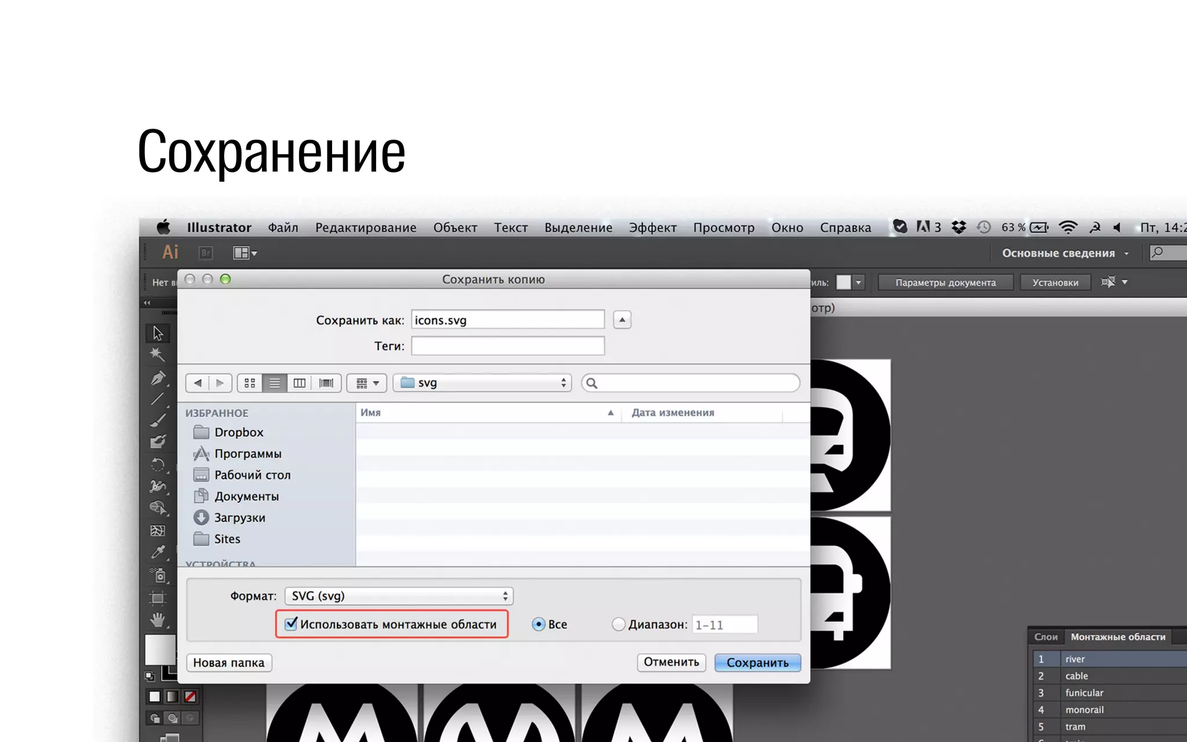Select the Hand tool
This screenshot has height=742, width=1187.
pos(158,620)
